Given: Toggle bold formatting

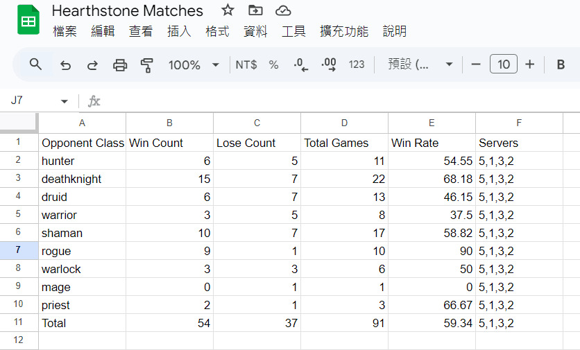Looking at the screenshot, I should [x=561, y=64].
